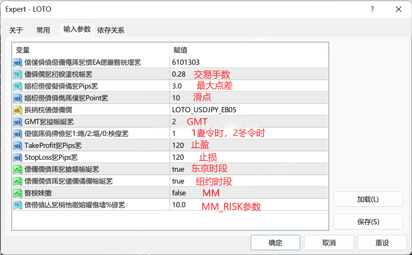Click the decimal-type icon on the 0.28 row
Screen dimensions: 412x255
[x=18, y=75]
